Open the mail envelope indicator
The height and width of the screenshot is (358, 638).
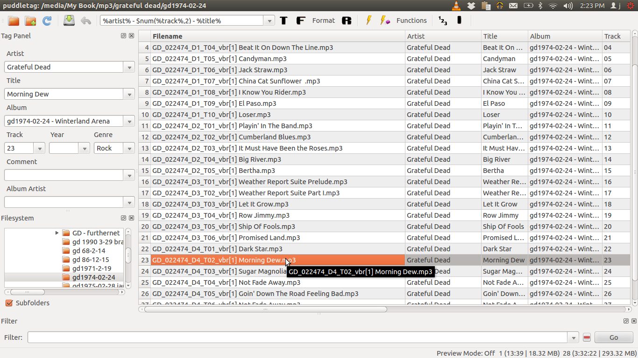(513, 6)
